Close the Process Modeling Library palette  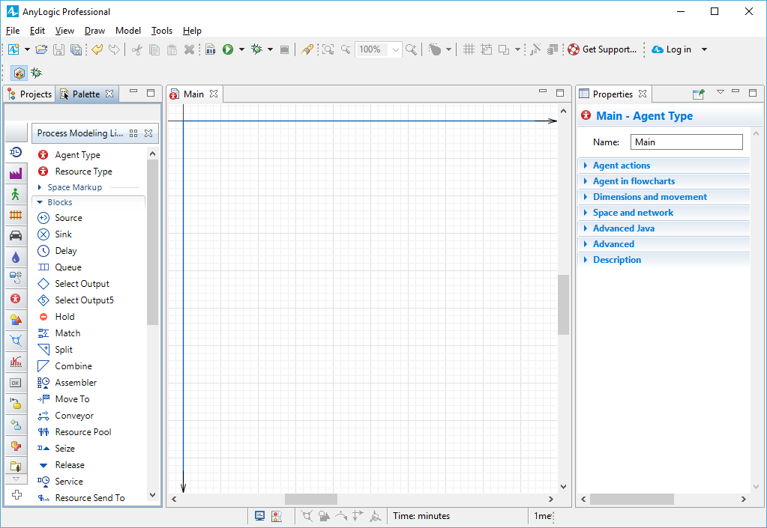point(148,133)
